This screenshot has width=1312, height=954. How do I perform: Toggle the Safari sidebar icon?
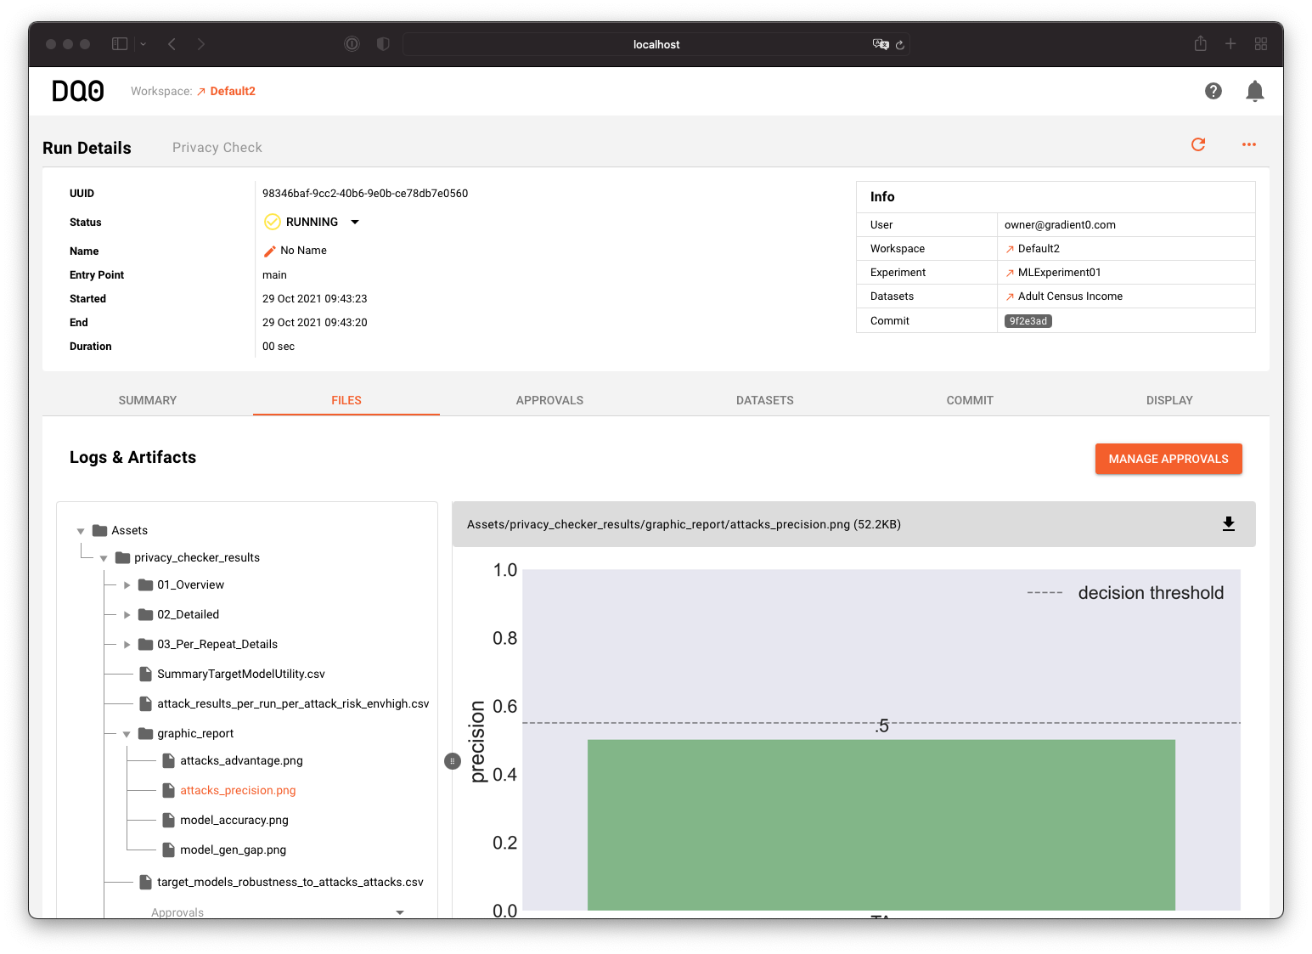120,44
